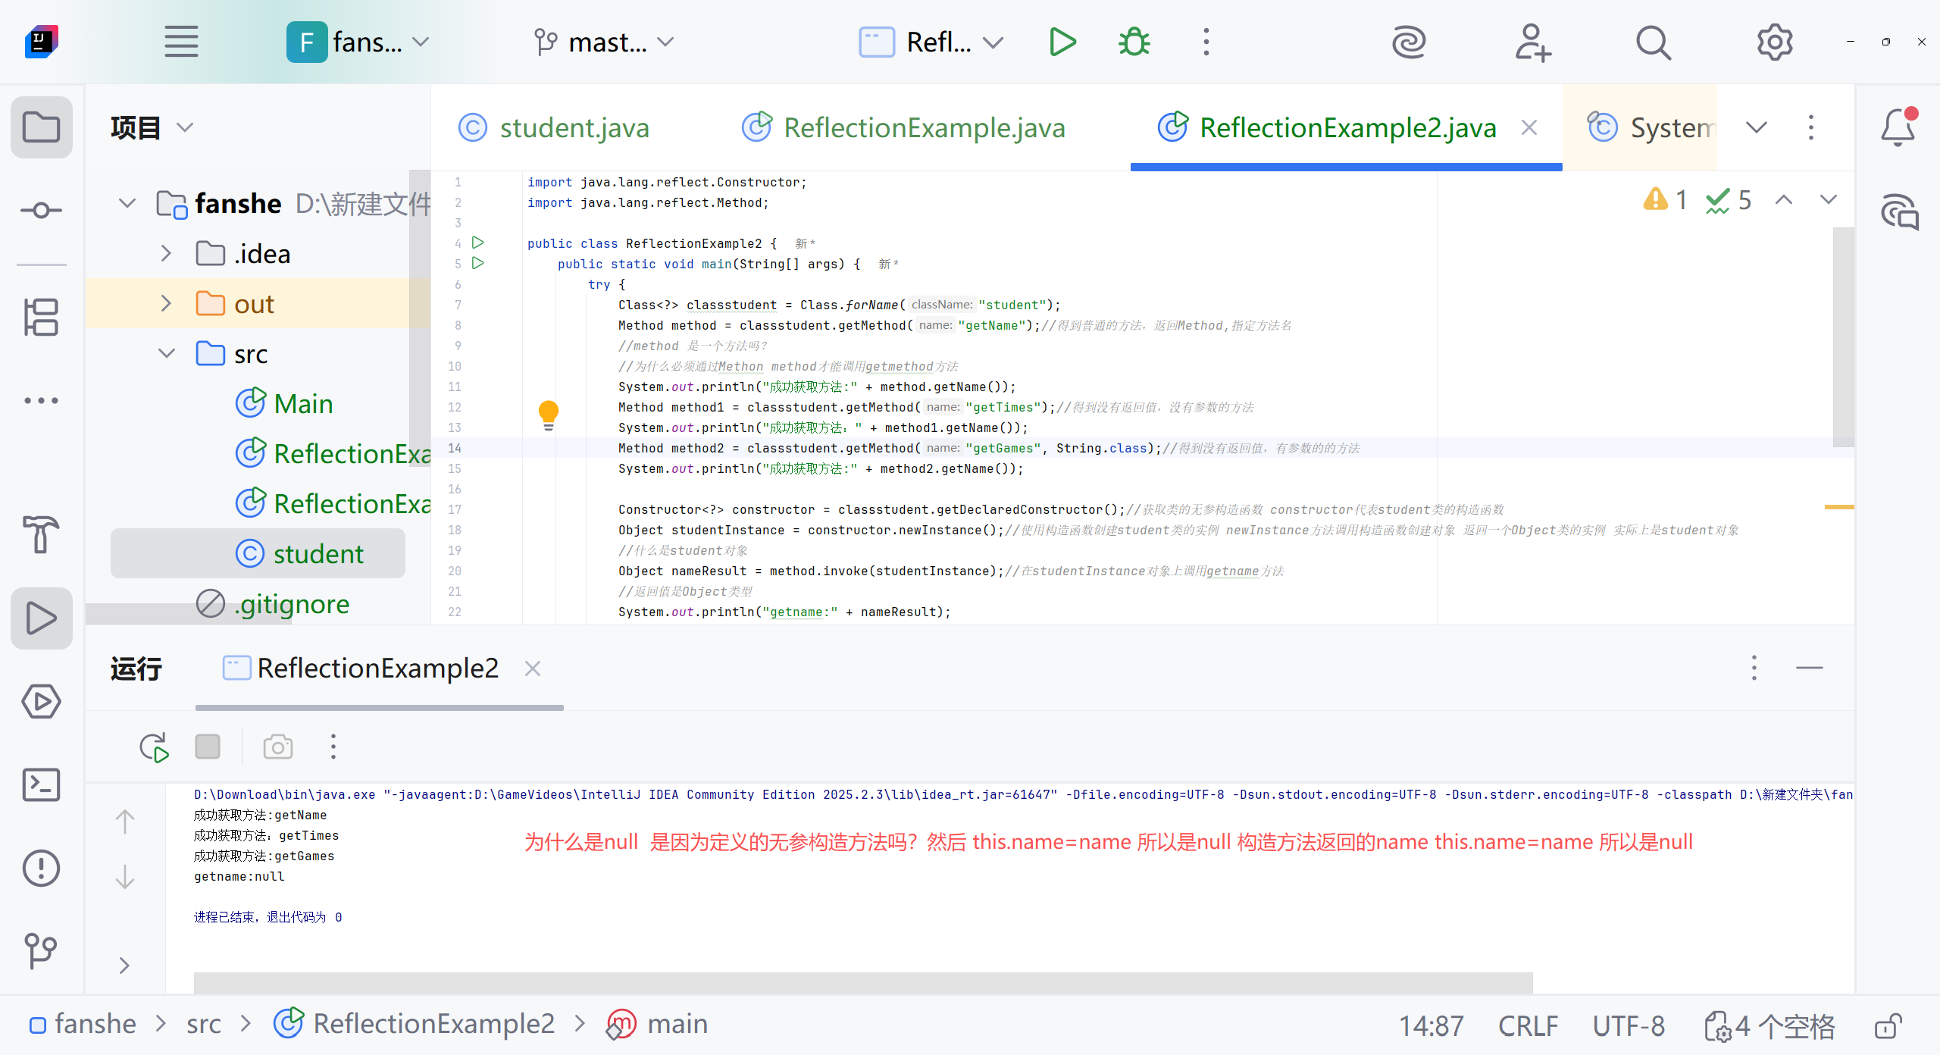Open the Structure tool window
This screenshot has height=1055, width=1940.
tap(41, 317)
